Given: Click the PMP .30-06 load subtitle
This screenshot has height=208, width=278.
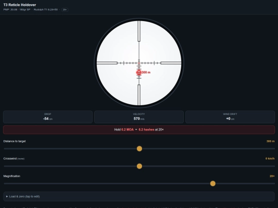Looking at the screenshot, I should pyautogui.click(x=30, y=10).
